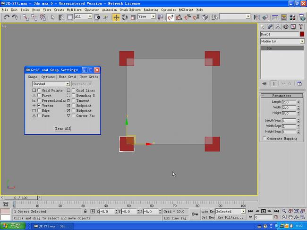Open the Rendering menu
Screen dimensions: 307x230
(151, 9)
